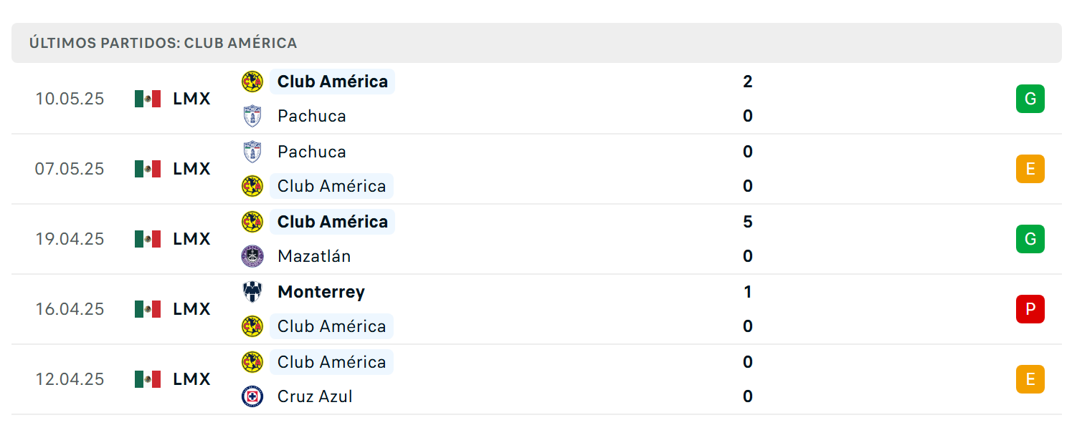Click the green G badge for 10.05.25
The height and width of the screenshot is (425, 1072).
(x=1030, y=99)
